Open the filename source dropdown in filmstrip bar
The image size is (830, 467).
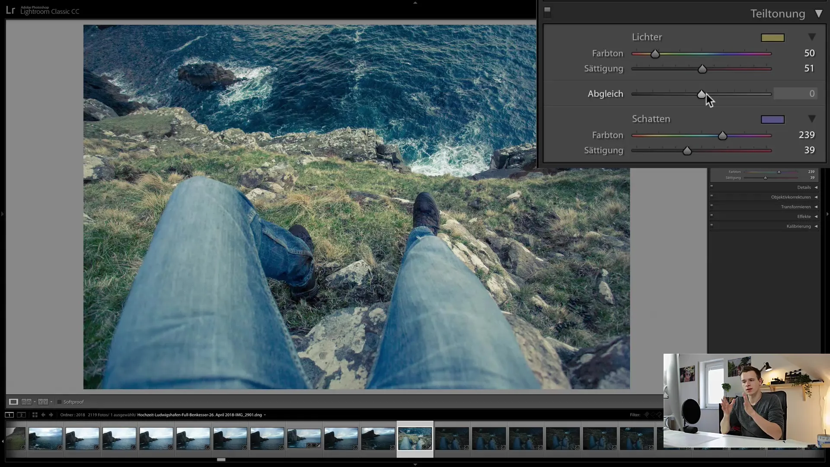[265, 415]
